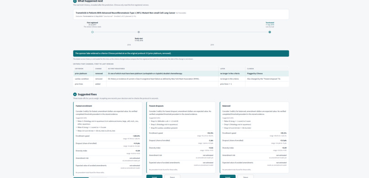The height and width of the screenshot is (178, 369).
Task: Click the prior platinum first-registered text cell
Action: pos(163,74)
